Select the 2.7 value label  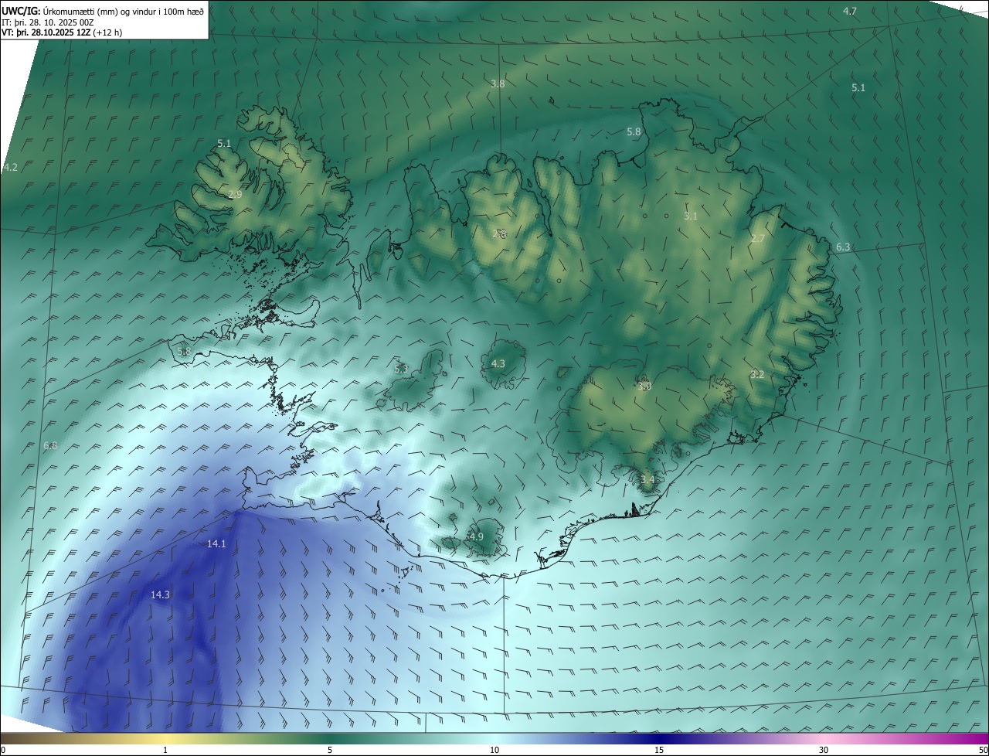[x=757, y=239]
